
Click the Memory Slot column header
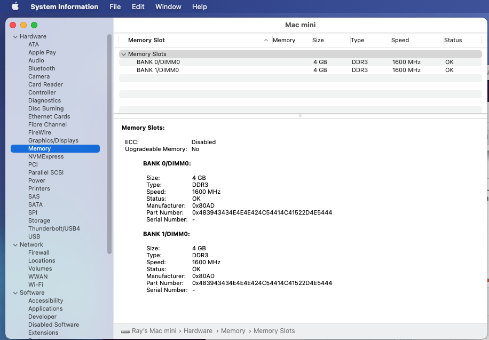pyautogui.click(x=146, y=40)
